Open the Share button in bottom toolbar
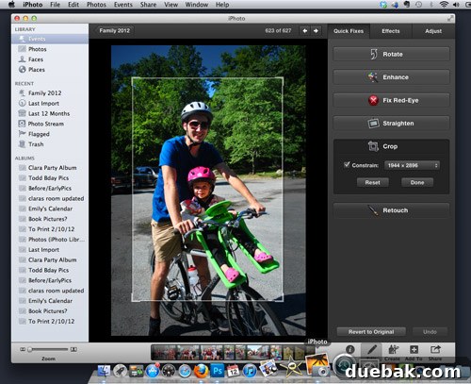Viewport: 471px width, 384px height. point(435,352)
